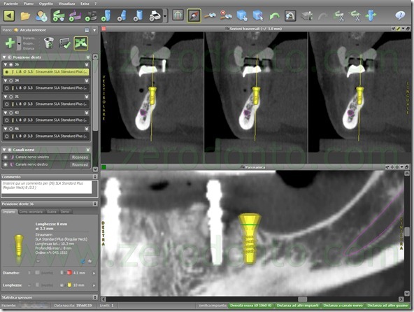
Task: Select workflow step 7 printer icon
Action: [x=155, y=16]
